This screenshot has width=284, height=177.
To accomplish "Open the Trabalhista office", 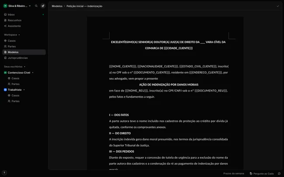I will coord(14,90).
